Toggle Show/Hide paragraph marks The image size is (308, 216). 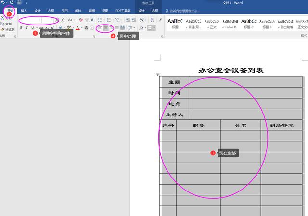160,20
